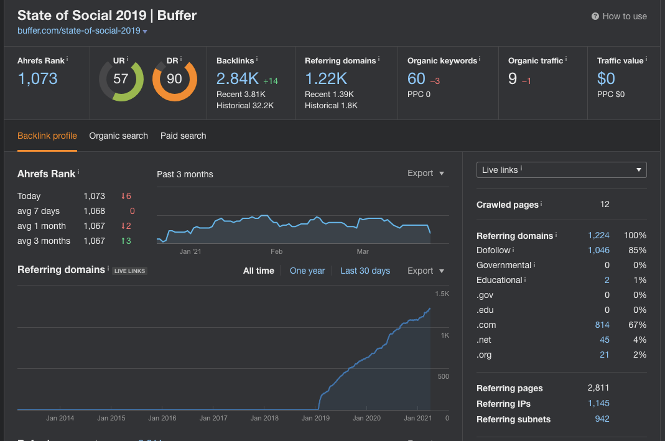Viewport: 665px width, 441px height.
Task: Switch to the Organic search tab
Action: (118, 136)
